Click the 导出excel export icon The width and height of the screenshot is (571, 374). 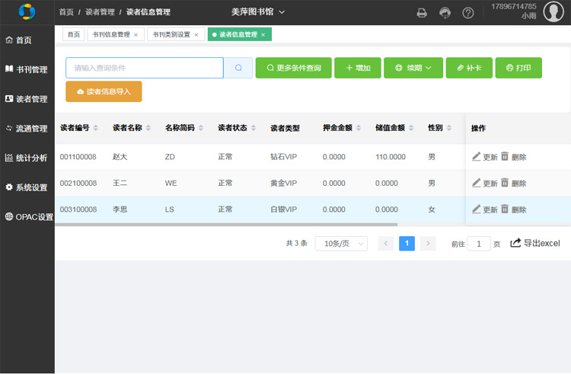pyautogui.click(x=516, y=243)
